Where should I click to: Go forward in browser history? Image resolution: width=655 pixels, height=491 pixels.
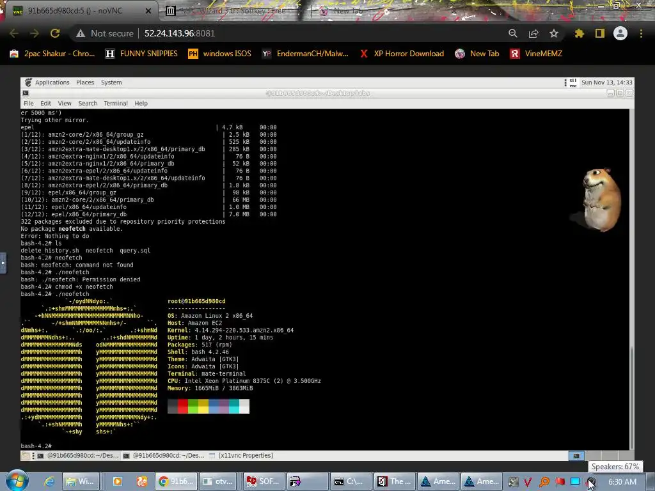click(x=35, y=33)
